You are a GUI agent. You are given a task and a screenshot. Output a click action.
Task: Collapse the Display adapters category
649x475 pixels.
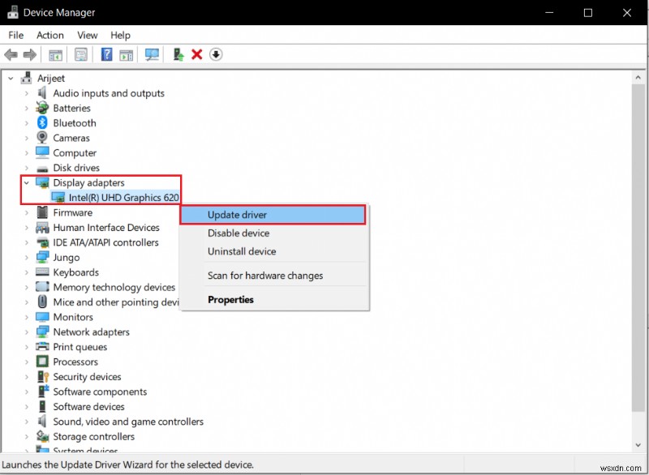tap(25, 182)
